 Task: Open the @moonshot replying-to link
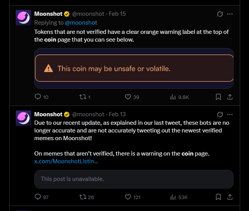click(81, 23)
